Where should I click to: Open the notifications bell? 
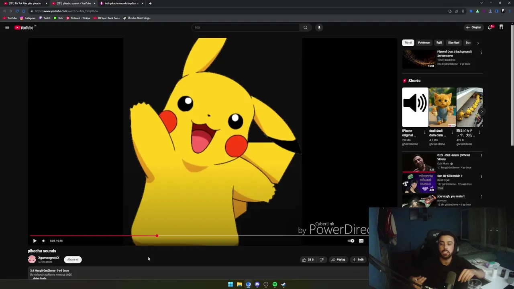[x=490, y=27]
